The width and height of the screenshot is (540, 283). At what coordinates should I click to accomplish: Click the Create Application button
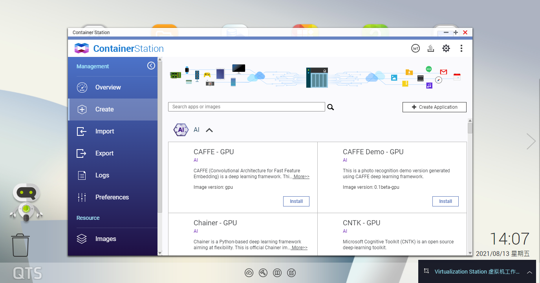434,107
